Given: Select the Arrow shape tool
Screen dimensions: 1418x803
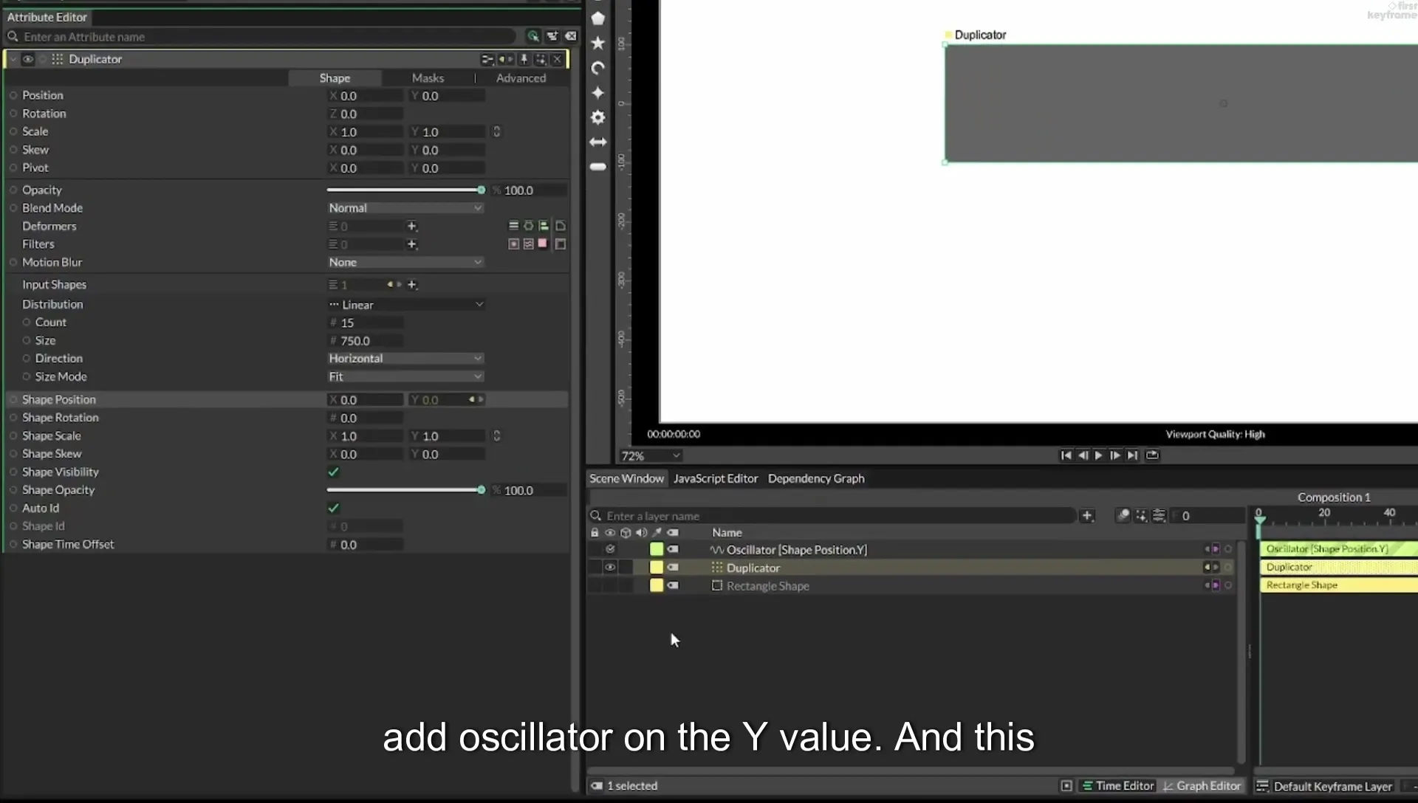Looking at the screenshot, I should point(598,142).
